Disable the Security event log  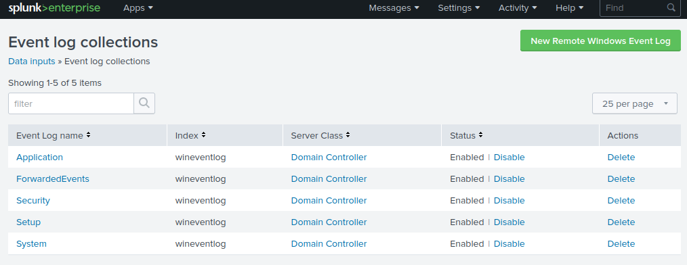click(509, 200)
